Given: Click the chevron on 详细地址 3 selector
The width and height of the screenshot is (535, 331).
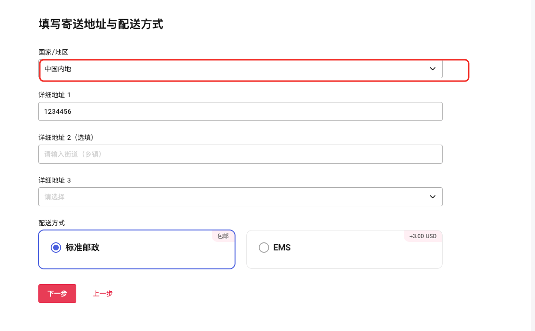Looking at the screenshot, I should pyautogui.click(x=432, y=196).
